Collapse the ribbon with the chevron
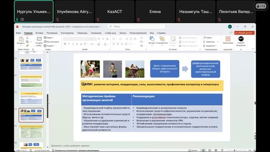 (253, 49)
